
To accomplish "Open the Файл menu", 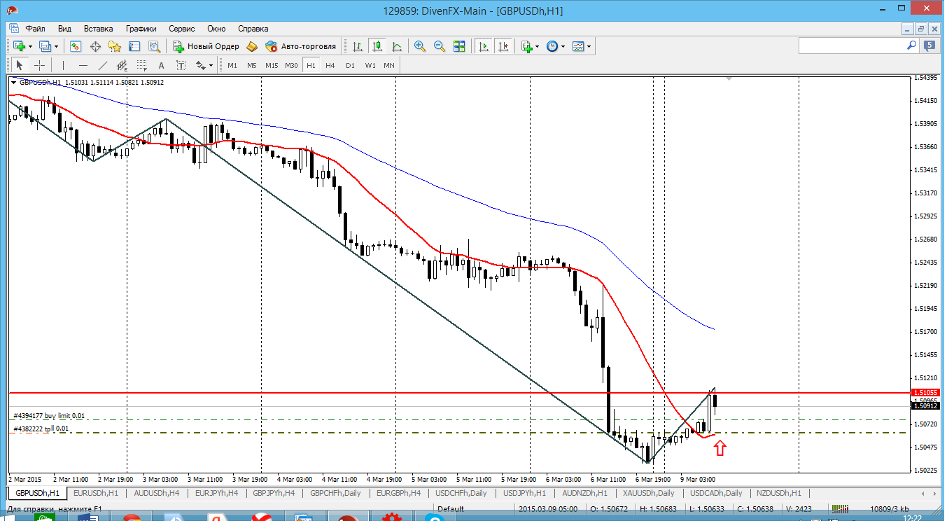I will pos(36,29).
